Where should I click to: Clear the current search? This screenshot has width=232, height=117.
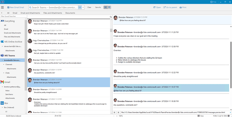click(x=89, y=7)
